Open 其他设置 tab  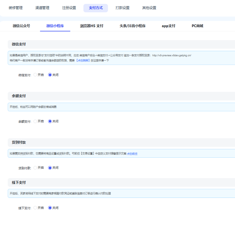pyautogui.click(x=149, y=8)
